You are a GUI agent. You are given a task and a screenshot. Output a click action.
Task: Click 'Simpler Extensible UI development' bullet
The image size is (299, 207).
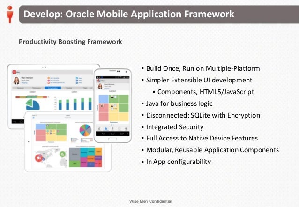[199, 80]
